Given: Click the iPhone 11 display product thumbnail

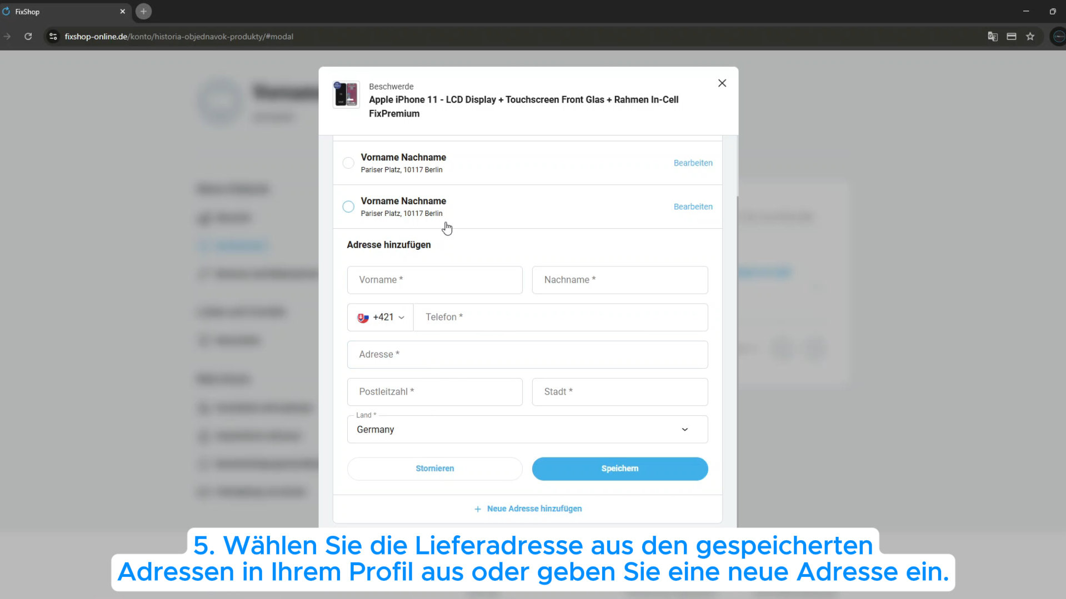Looking at the screenshot, I should 346,94.
